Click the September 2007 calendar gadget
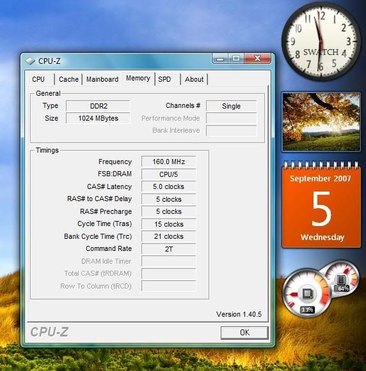 (321, 205)
